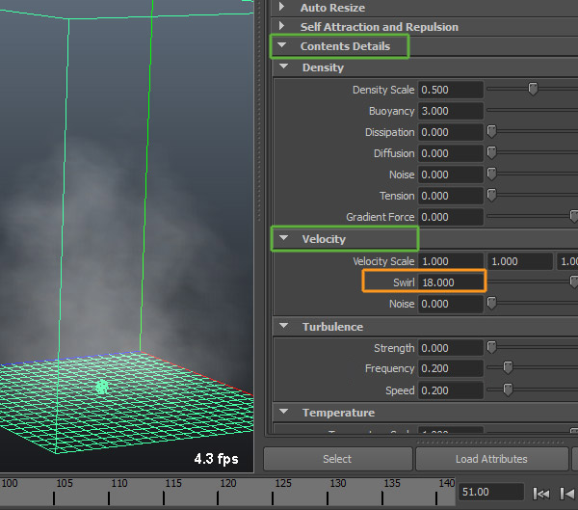Click the Velocity Noise value field
The height and width of the screenshot is (510, 578).
point(451,304)
